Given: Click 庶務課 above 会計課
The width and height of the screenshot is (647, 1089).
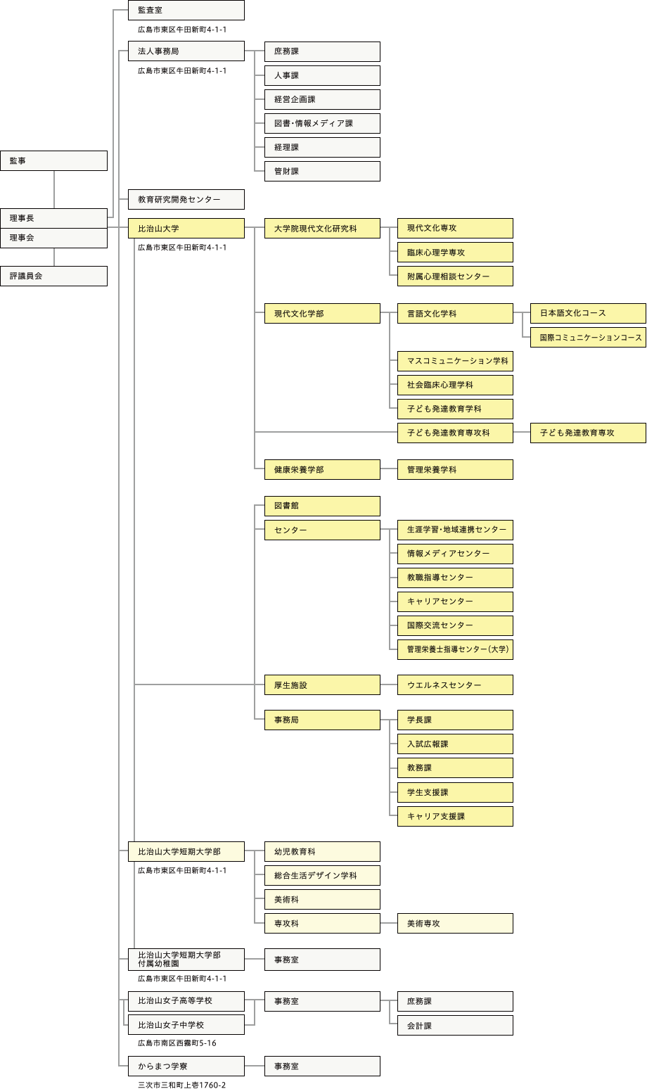Looking at the screenshot, I should 455,1001.
